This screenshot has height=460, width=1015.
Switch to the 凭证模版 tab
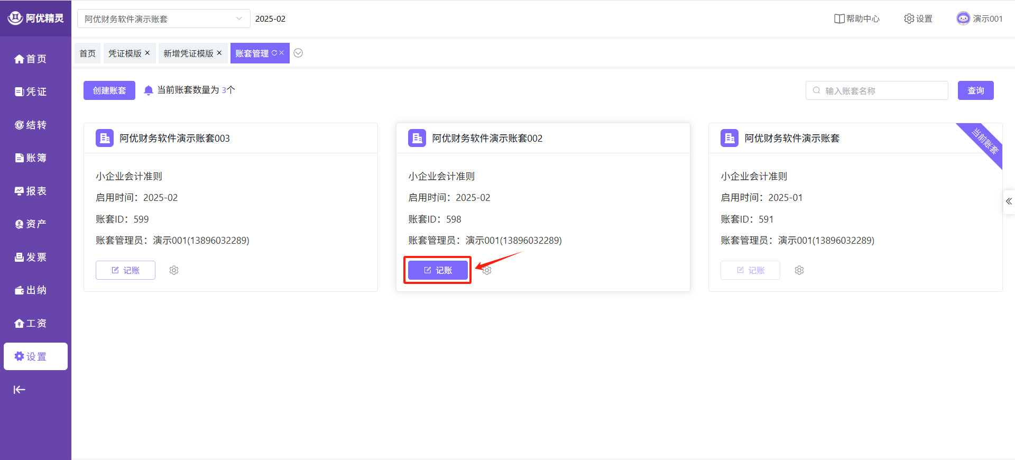point(125,53)
